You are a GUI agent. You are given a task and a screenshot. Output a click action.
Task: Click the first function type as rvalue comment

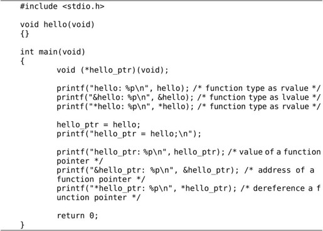pyautogui.click(x=257, y=89)
